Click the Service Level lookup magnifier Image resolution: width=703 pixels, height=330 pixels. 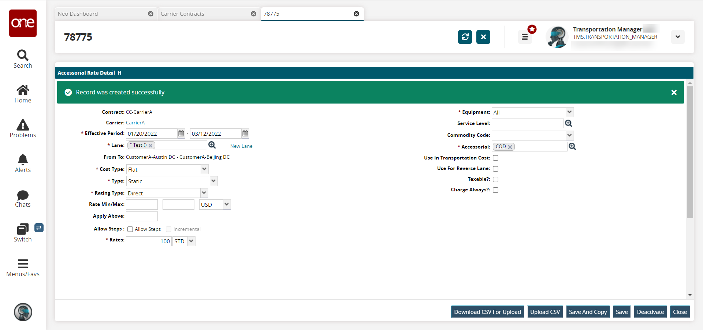569,123
